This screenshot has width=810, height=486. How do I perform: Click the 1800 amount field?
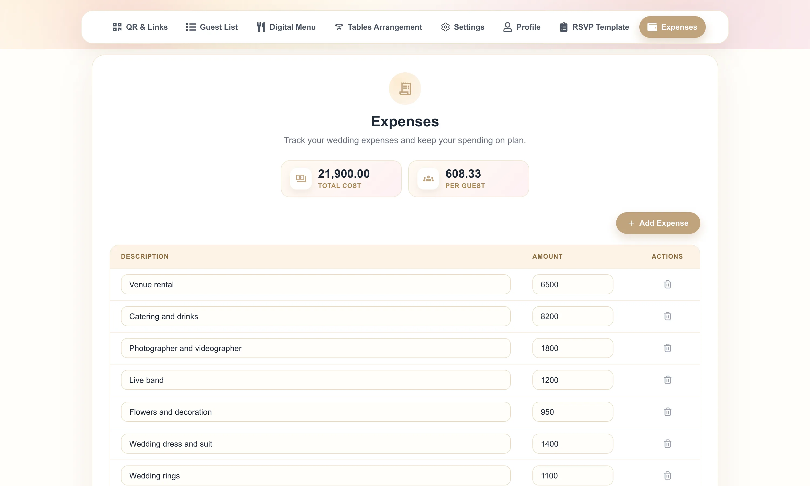(x=573, y=348)
